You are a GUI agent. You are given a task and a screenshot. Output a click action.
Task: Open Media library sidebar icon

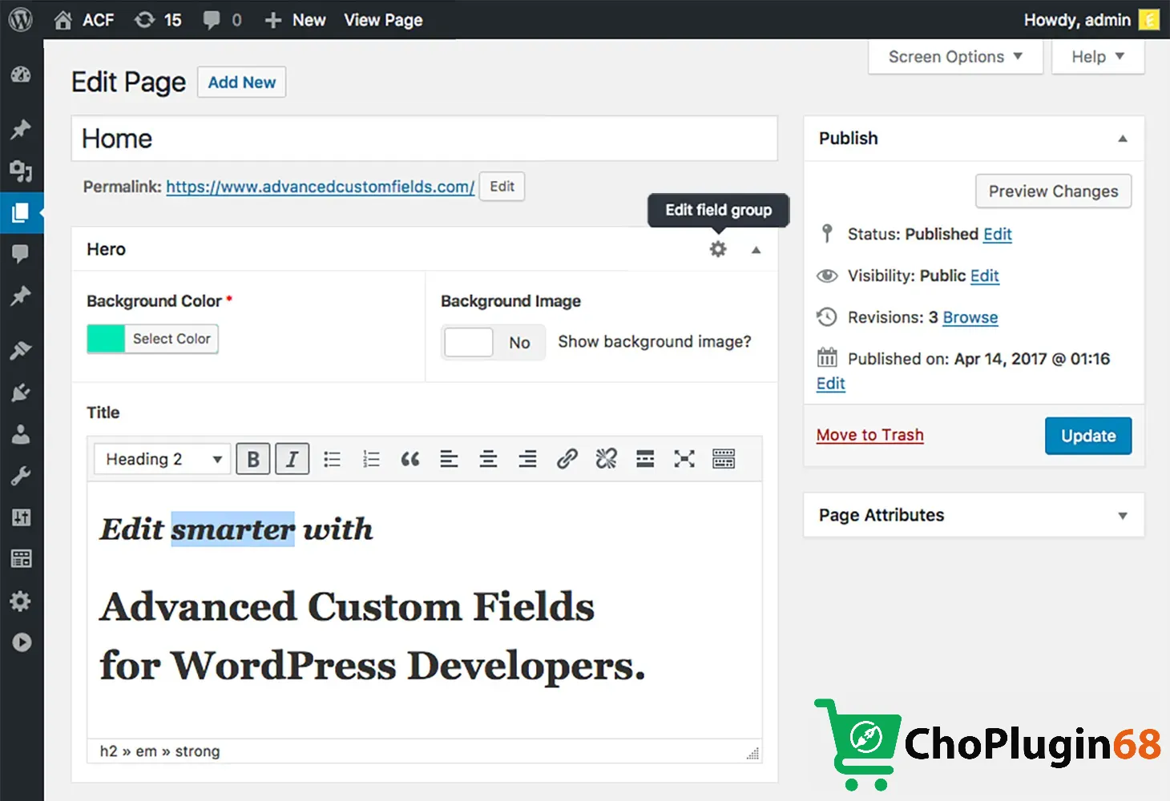tap(21, 170)
